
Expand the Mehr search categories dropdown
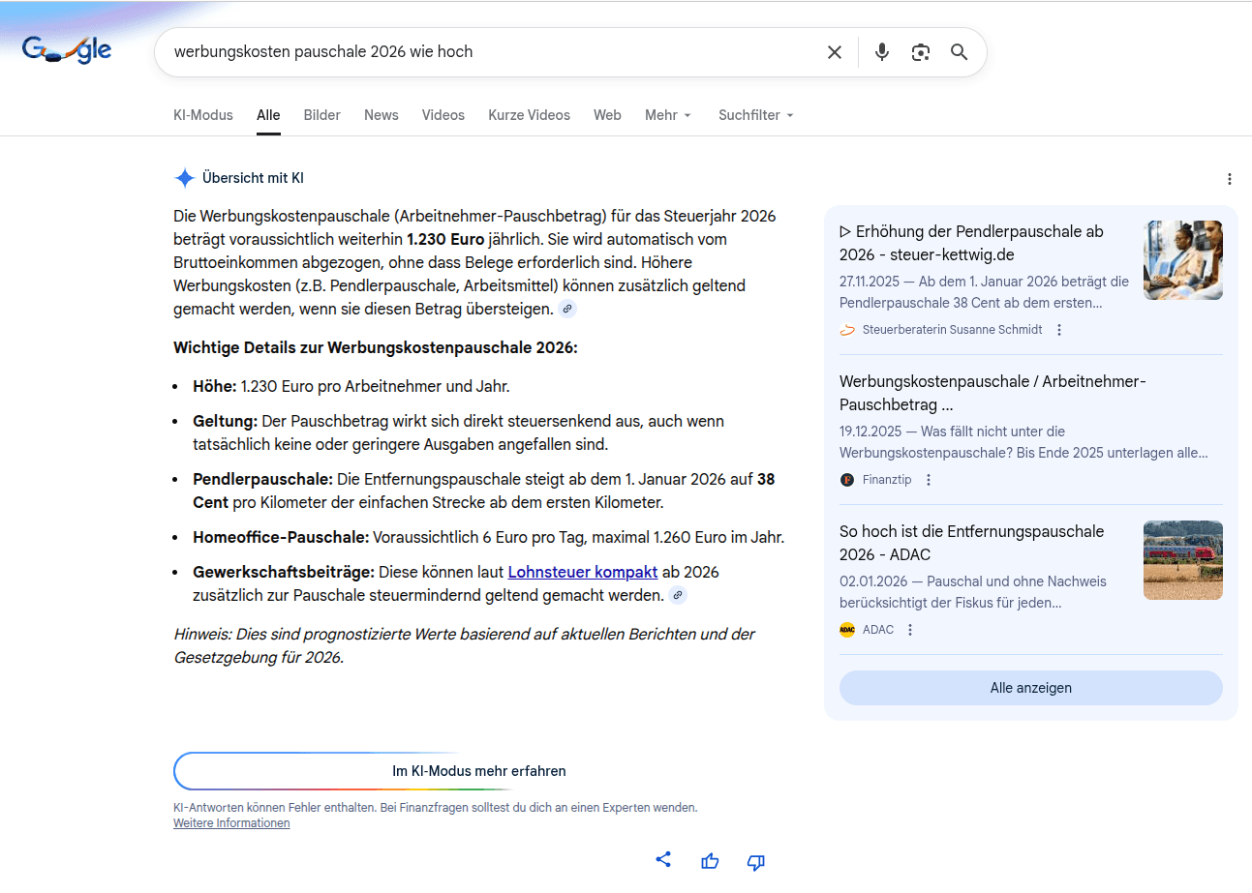(667, 114)
